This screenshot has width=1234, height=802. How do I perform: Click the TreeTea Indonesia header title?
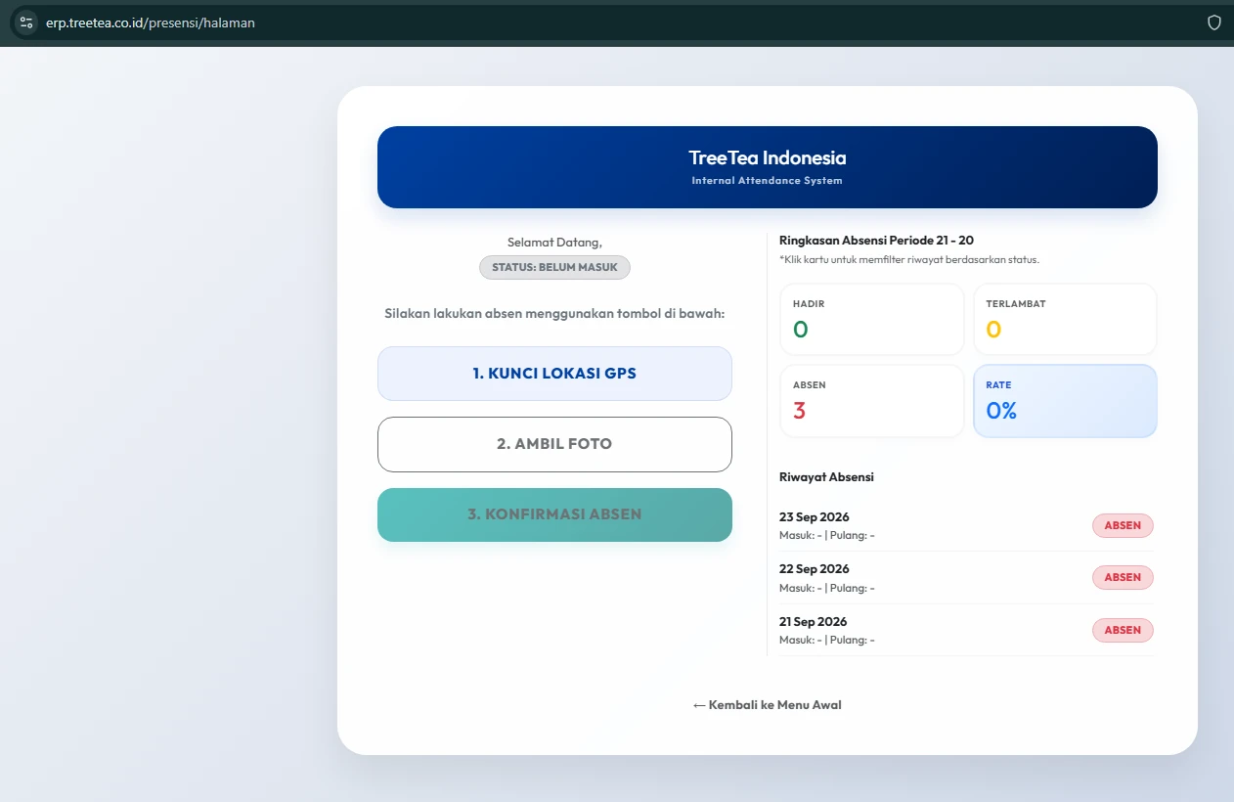click(768, 157)
